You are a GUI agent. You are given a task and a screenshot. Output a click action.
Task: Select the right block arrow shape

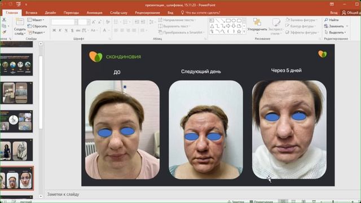coord(228,26)
